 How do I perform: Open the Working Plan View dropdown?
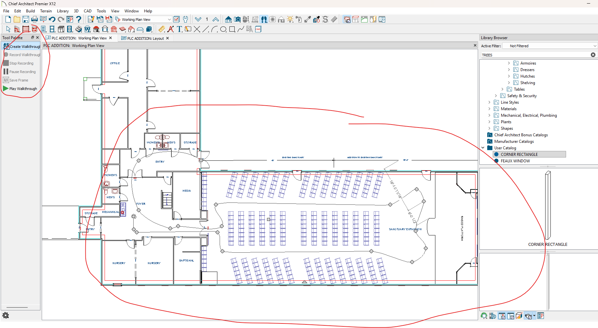[x=169, y=20]
